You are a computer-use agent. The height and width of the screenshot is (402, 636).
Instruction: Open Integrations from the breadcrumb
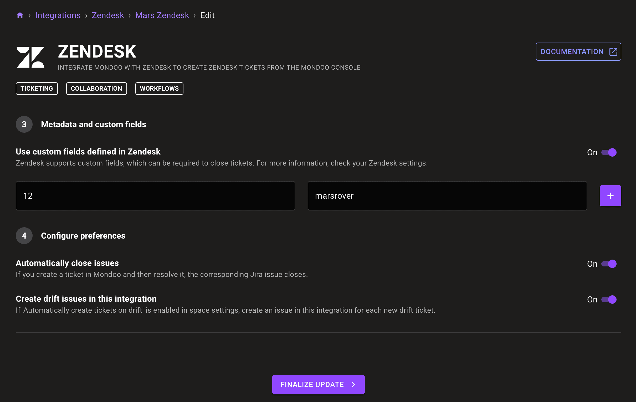point(58,15)
